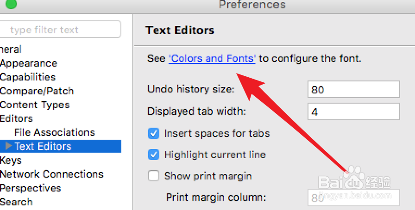This screenshot has width=415, height=210.
Task: Toggle Insert spaces for tabs checkbox
Action: click(x=154, y=134)
